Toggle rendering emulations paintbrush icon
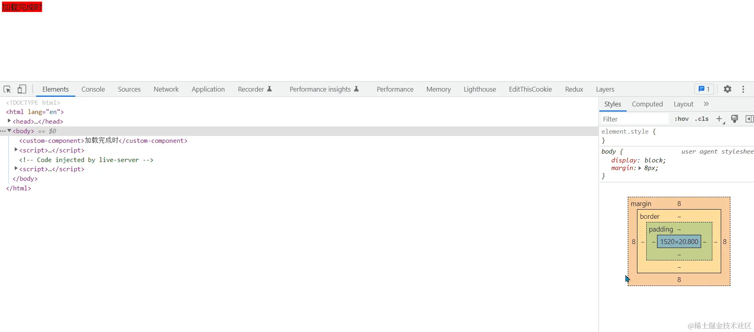The height and width of the screenshot is (332, 754). pyautogui.click(x=735, y=119)
